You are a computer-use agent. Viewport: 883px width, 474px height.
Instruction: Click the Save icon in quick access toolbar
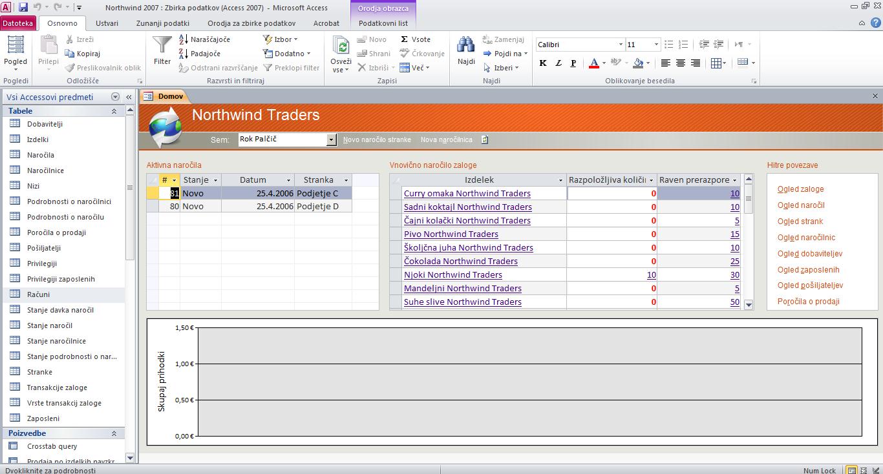click(23, 8)
